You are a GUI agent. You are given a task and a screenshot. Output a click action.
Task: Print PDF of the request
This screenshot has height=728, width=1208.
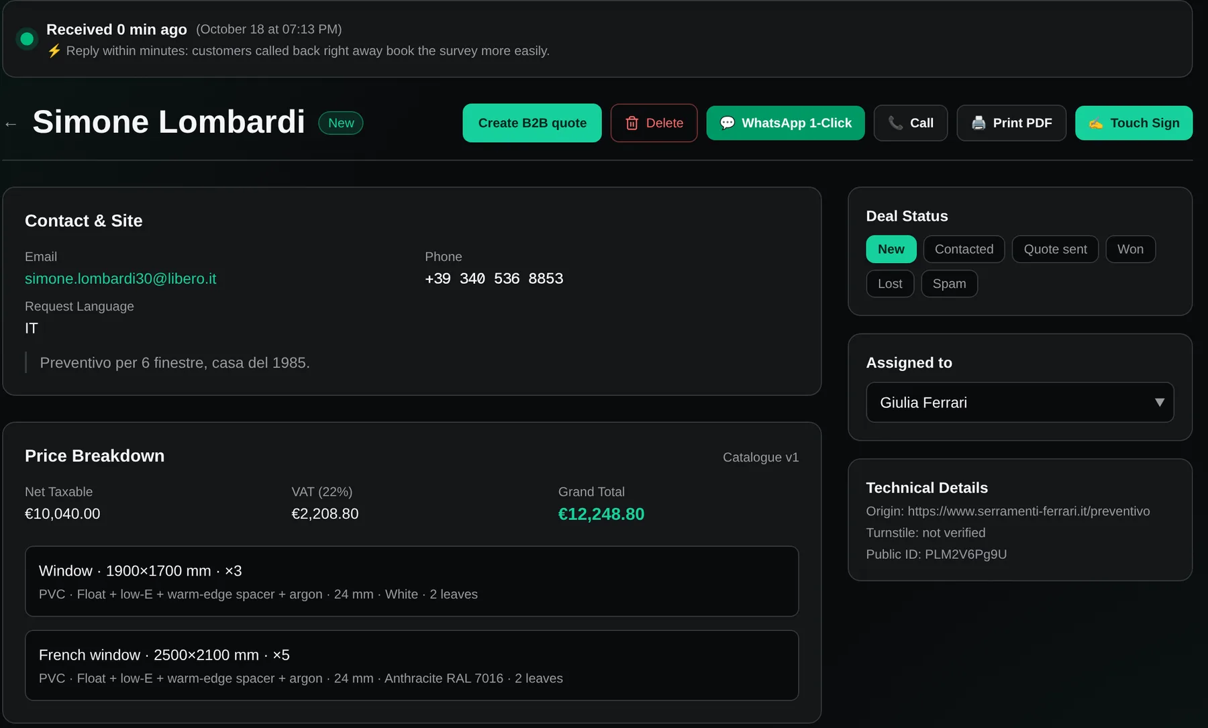pos(1011,123)
